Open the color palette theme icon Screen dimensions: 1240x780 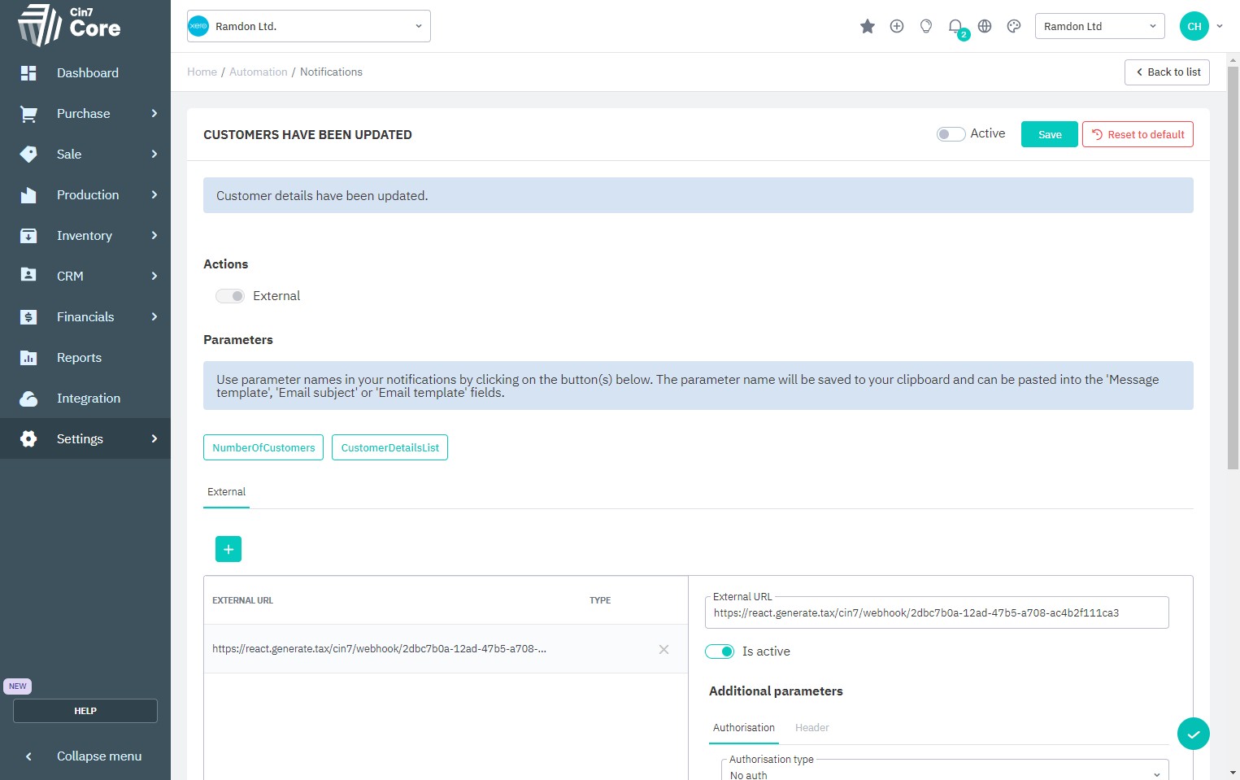pos(1013,27)
